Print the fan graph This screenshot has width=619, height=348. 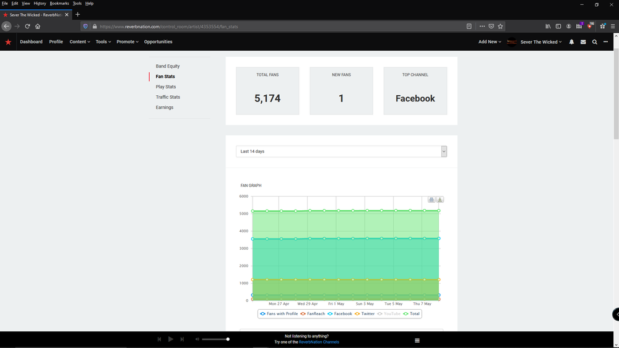click(x=431, y=200)
